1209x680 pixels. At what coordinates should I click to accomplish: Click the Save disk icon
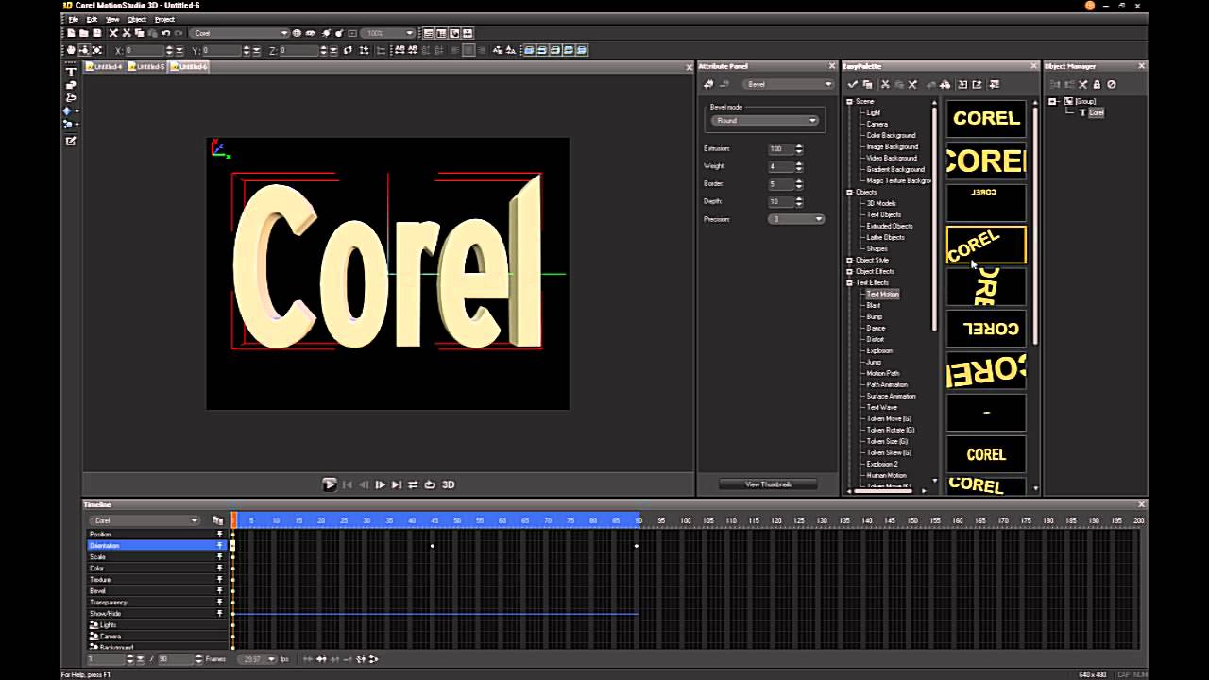click(x=96, y=33)
